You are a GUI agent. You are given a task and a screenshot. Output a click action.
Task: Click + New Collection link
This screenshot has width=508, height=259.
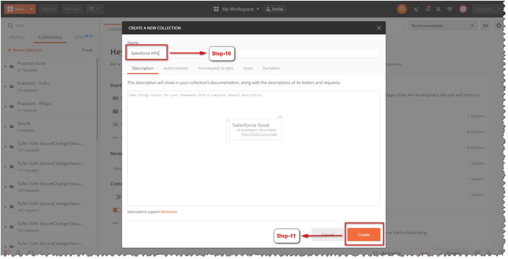click(x=25, y=50)
